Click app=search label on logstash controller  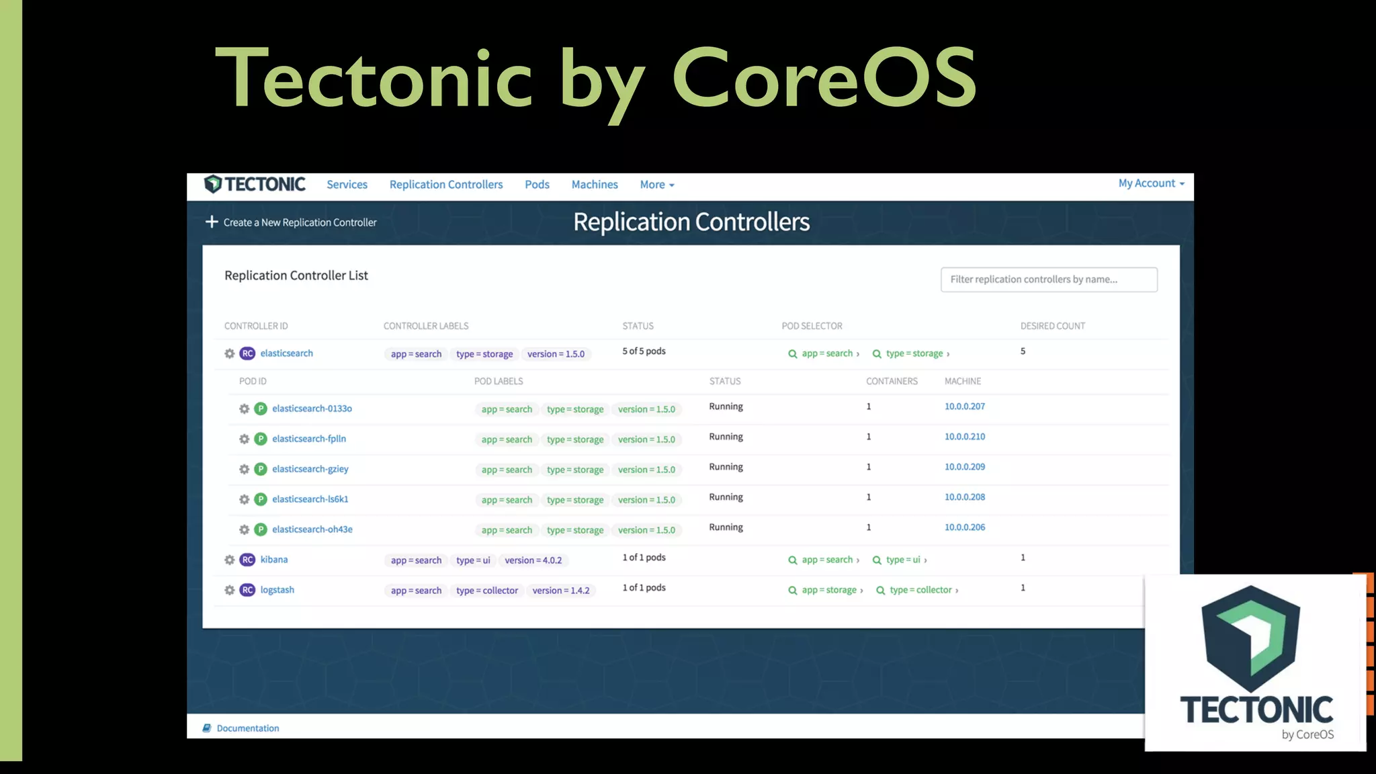[x=416, y=591]
